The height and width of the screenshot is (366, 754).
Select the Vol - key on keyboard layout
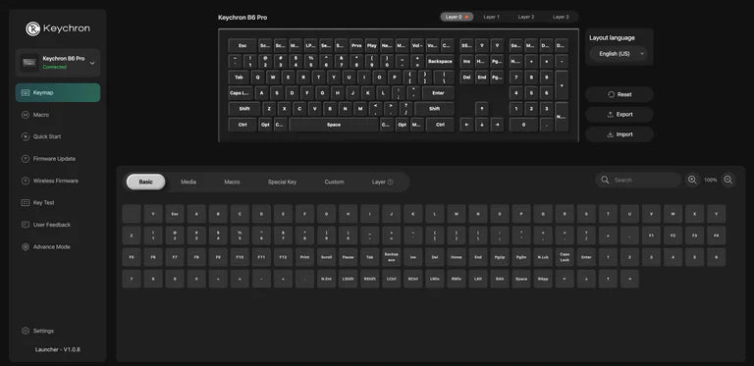[x=417, y=46]
